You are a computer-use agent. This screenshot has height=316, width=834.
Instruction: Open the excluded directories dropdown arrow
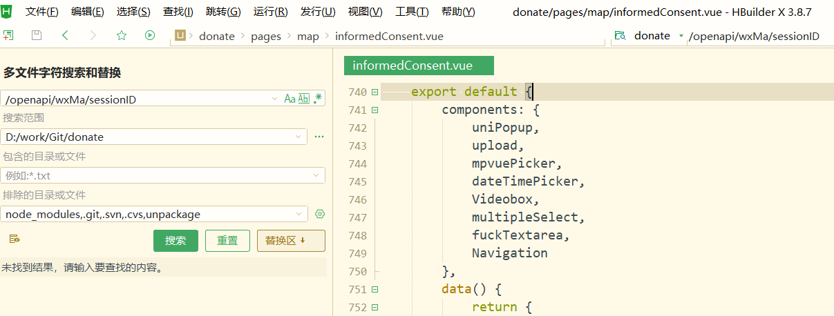click(298, 214)
